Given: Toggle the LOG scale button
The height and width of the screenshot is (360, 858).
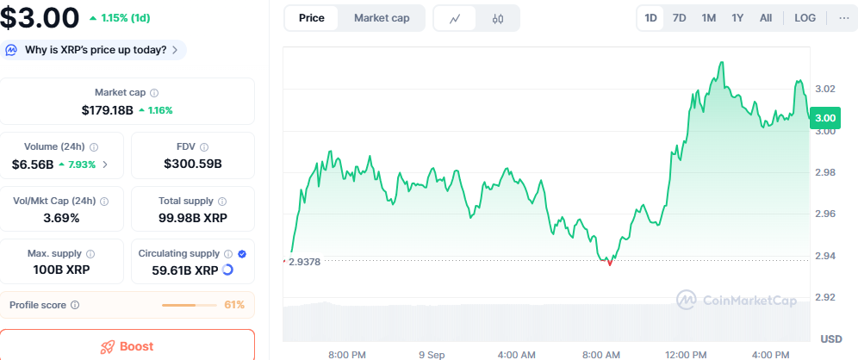Looking at the screenshot, I should click(x=805, y=18).
